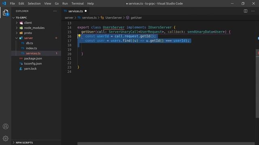Open the Help menu
This screenshot has width=259, height=145.
90,4
